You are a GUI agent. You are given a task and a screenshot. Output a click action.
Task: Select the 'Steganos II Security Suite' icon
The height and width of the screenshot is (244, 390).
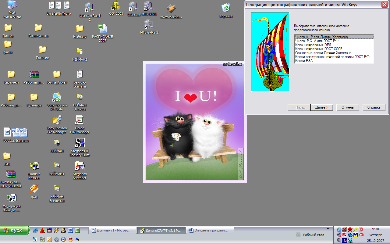[80, 148]
